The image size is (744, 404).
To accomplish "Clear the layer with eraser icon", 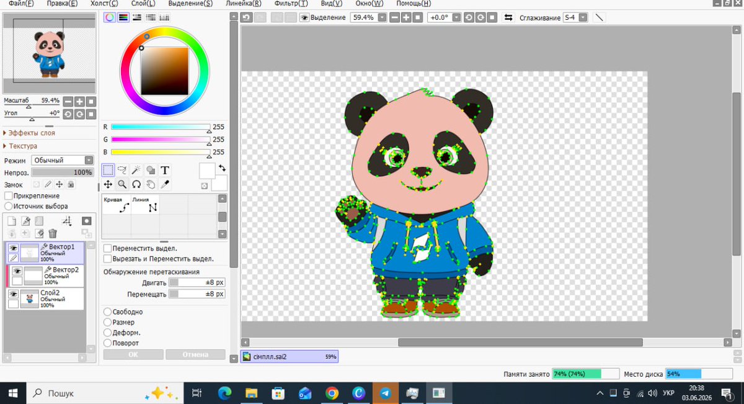I will coord(39,233).
